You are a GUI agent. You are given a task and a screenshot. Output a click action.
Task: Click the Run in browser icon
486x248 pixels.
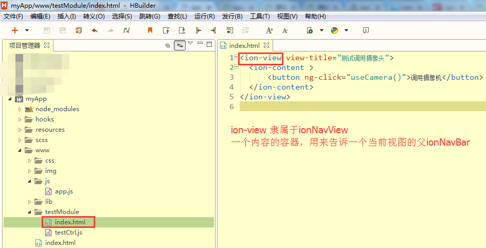pyautogui.click(x=310, y=30)
